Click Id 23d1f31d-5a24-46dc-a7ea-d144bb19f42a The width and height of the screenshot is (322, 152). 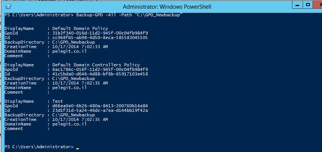click(100, 110)
